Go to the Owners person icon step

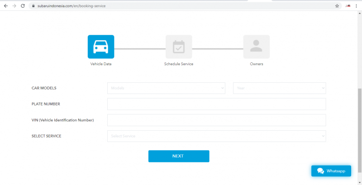(257, 47)
